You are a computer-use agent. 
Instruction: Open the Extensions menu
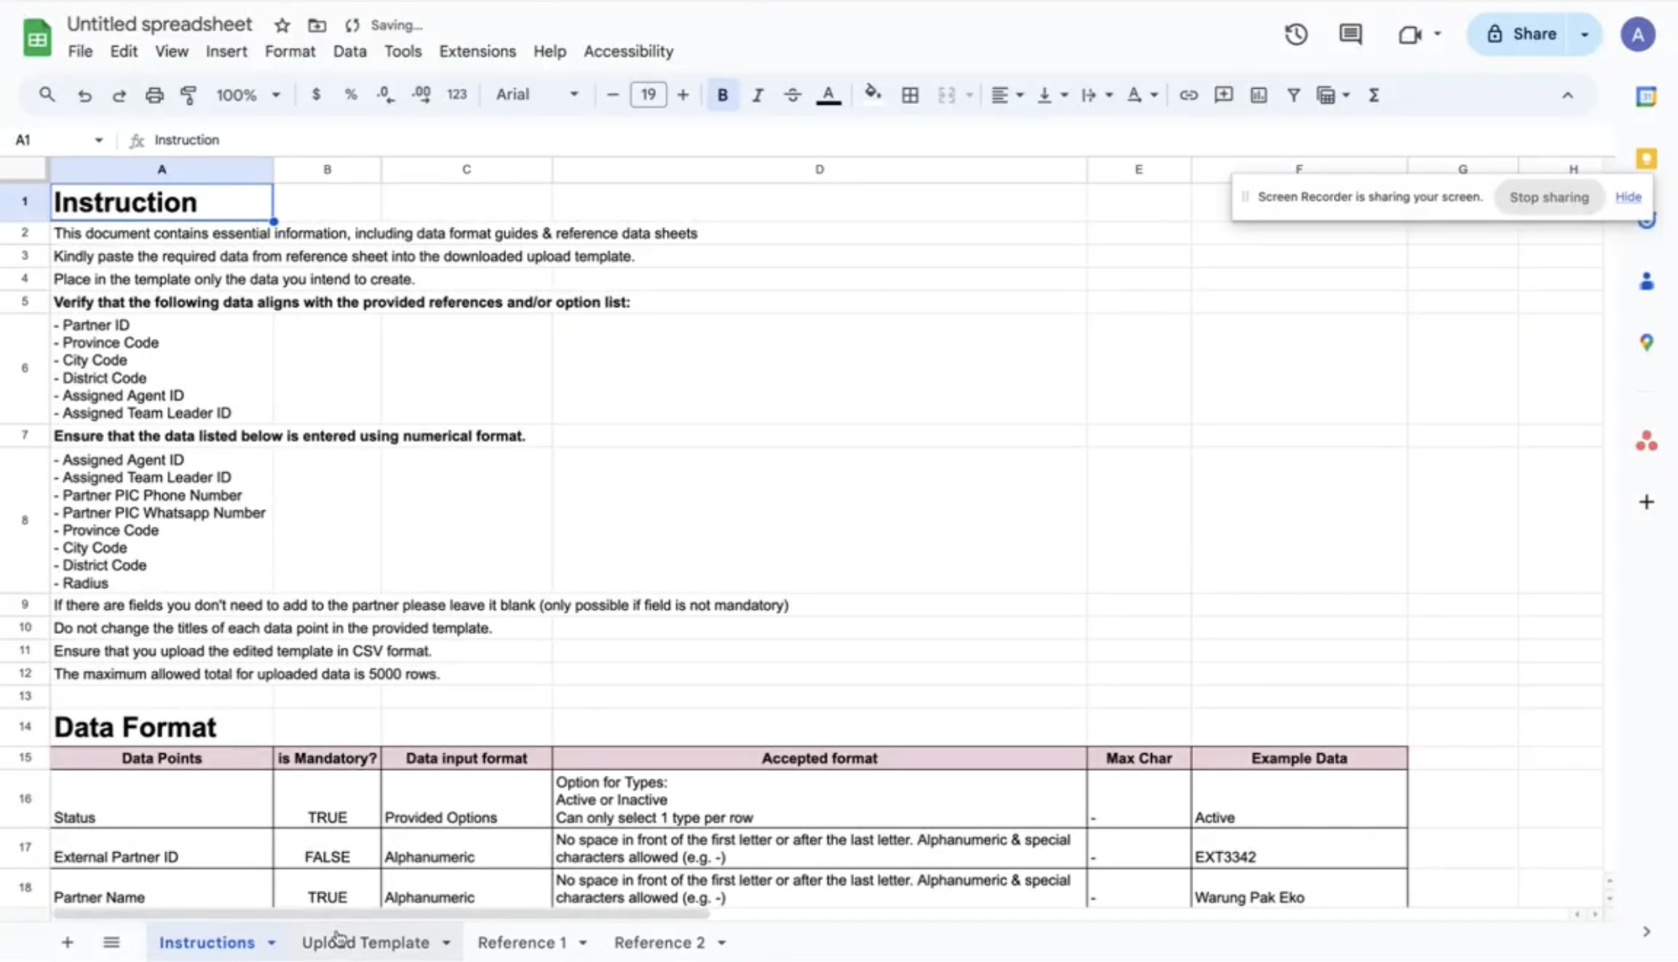tap(477, 51)
